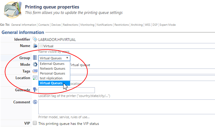
Task: Select the test réplication option
Action: (x=51, y=78)
